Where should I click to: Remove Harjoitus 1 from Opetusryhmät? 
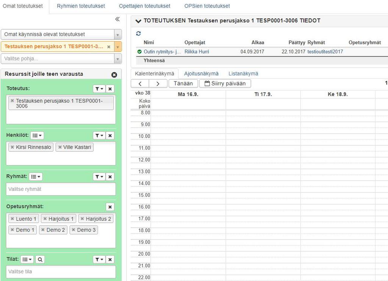pyautogui.click(x=45, y=219)
